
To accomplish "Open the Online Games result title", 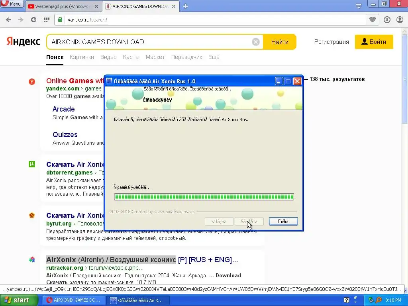I will (75, 80).
